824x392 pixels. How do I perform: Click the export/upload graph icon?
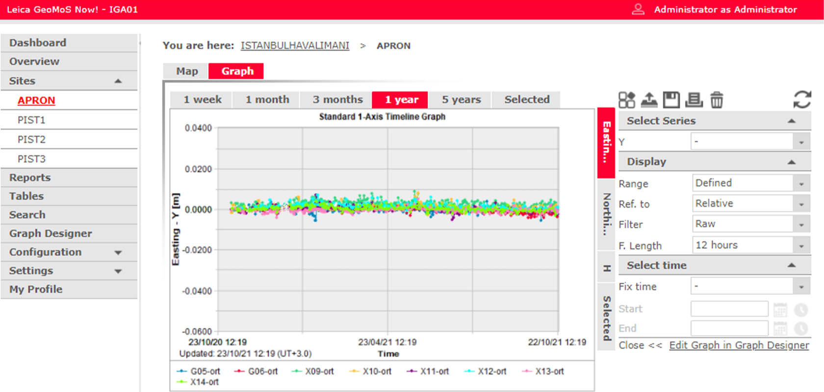649,100
